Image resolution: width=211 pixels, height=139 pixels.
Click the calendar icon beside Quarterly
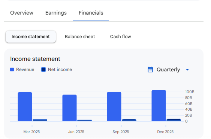tap(150, 69)
